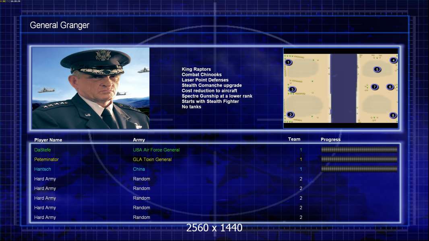
Task: Click start position marker 3 on minimap
Action: click(292, 89)
